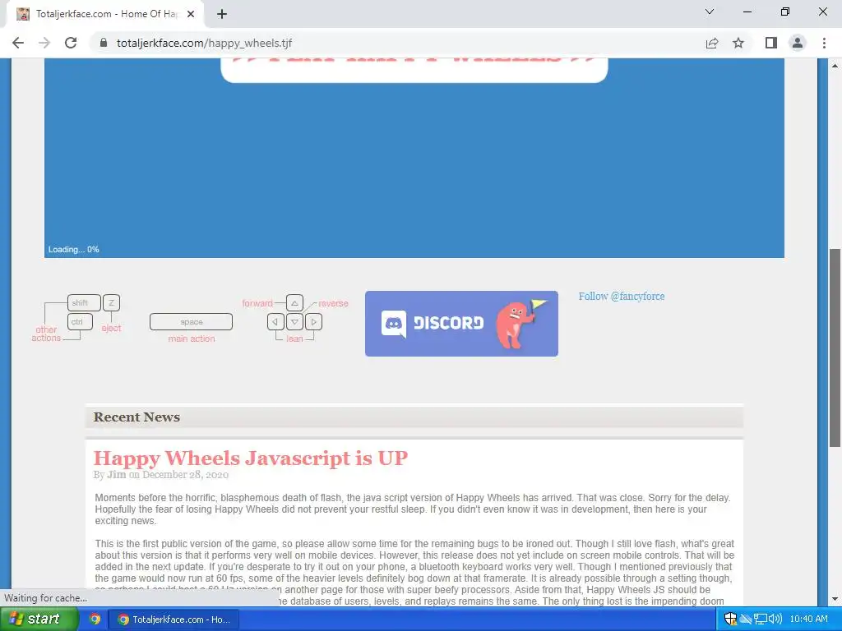Viewport: 842px width, 631px height.
Task: Click the taskbar clock 10:40 AM
Action: [x=809, y=619]
